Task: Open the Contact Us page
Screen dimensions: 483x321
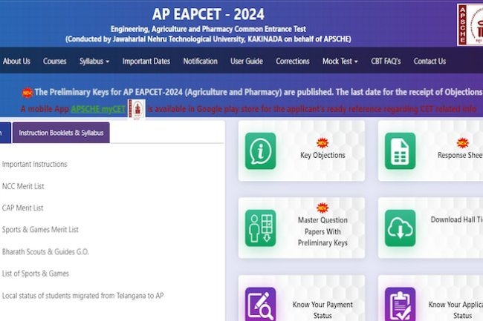Action: (429, 61)
